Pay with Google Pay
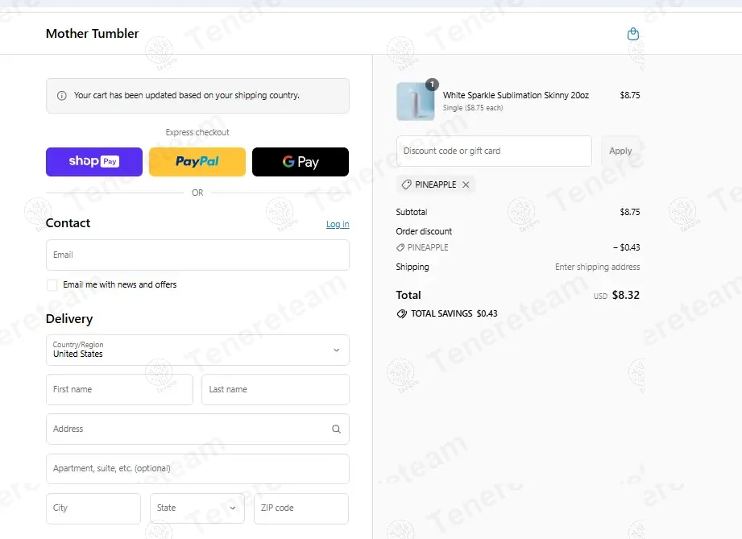Screen dimensions: 742x539 301,162
